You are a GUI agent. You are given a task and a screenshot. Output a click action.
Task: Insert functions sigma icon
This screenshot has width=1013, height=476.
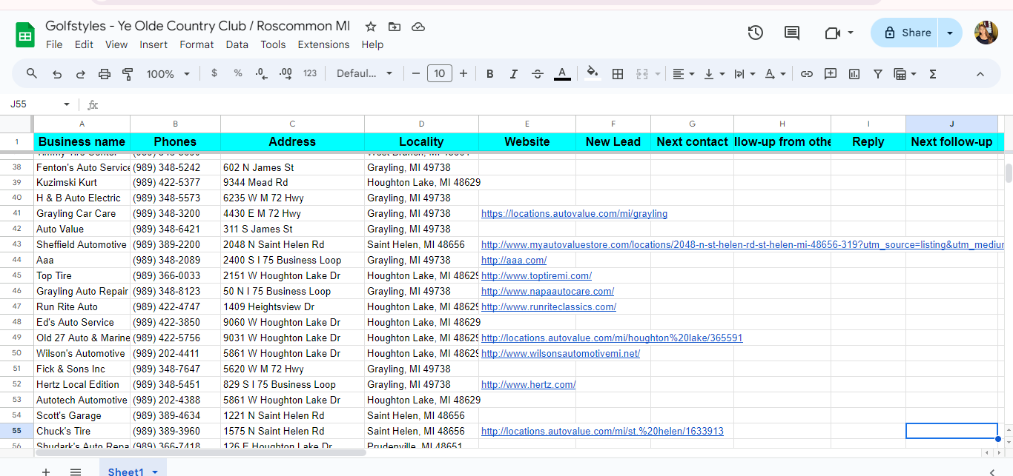[x=933, y=73]
